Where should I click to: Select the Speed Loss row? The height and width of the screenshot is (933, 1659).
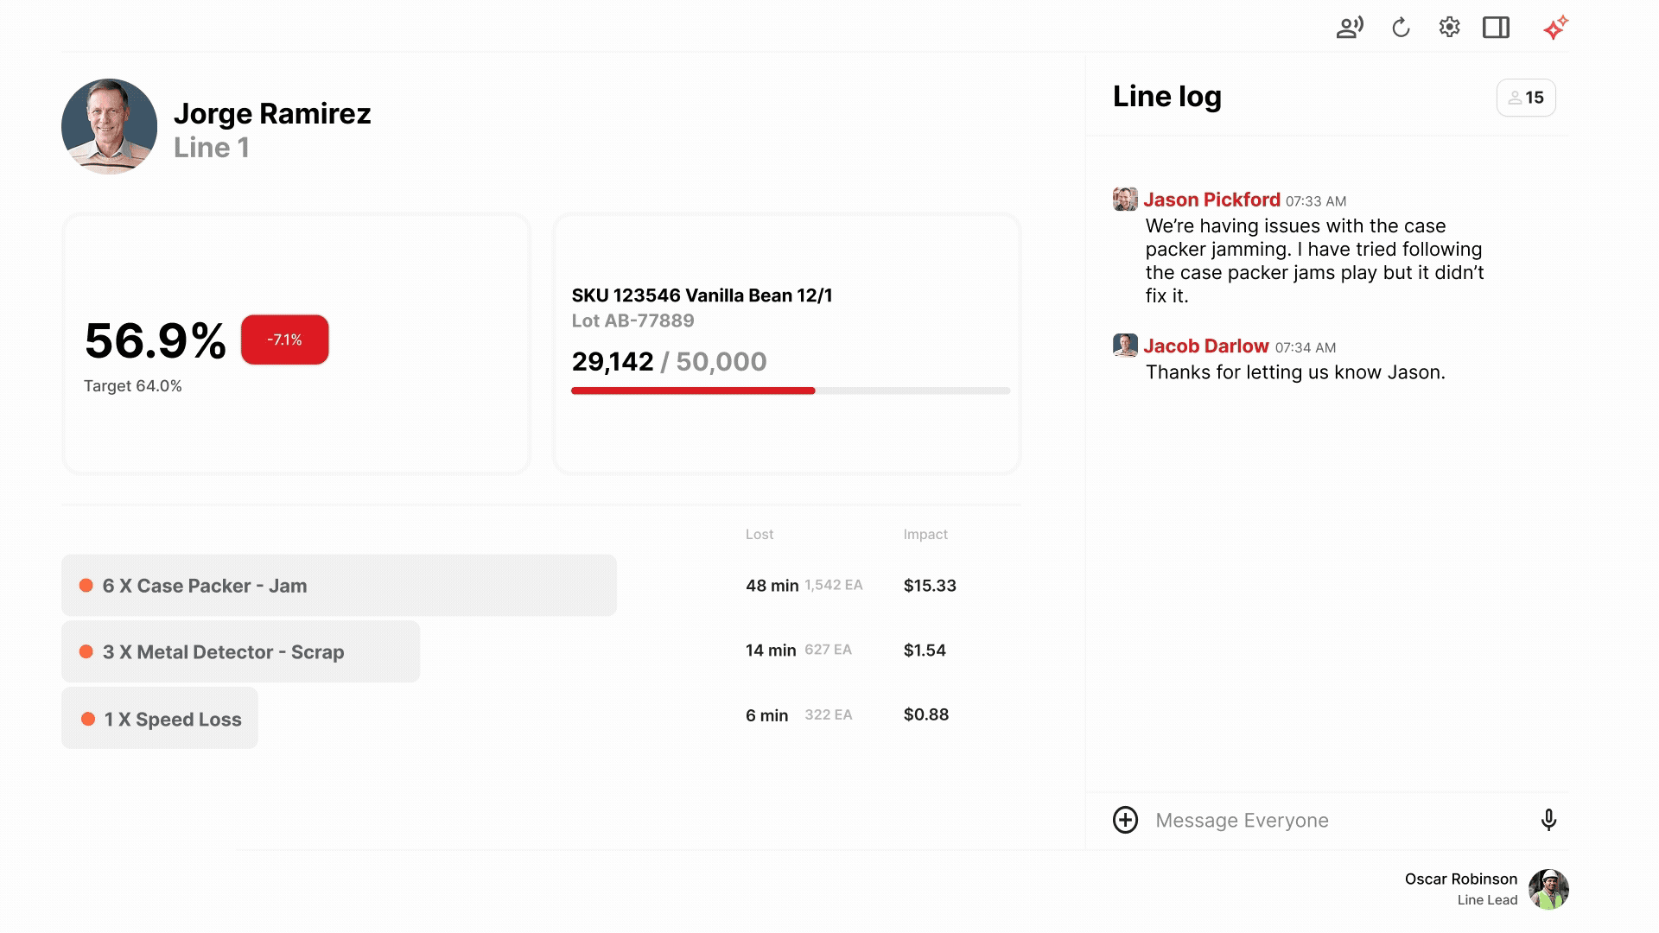(160, 719)
